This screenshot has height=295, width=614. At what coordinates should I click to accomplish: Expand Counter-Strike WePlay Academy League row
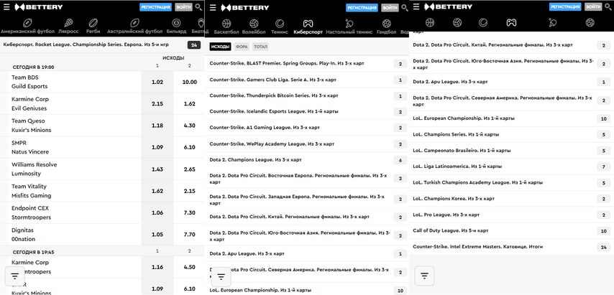tap(306, 144)
